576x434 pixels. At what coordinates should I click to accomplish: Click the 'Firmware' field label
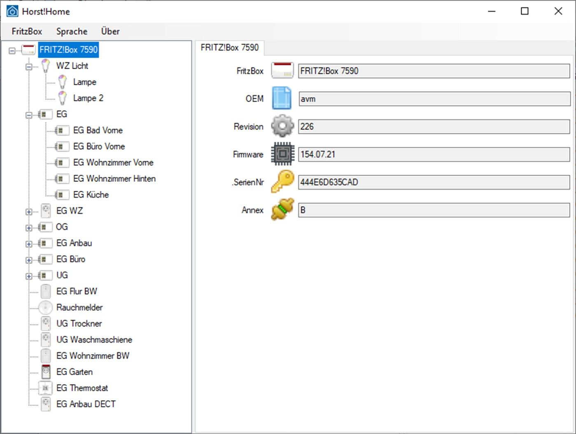tap(248, 155)
